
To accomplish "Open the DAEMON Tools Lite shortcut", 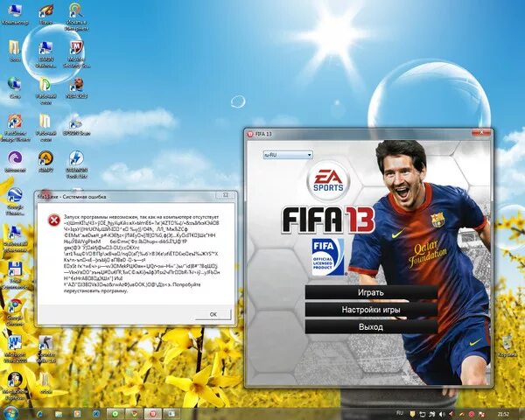I will 77,164.
